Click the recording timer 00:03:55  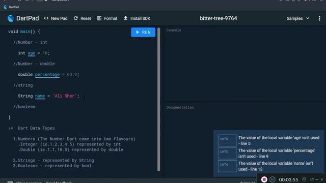point(288,179)
